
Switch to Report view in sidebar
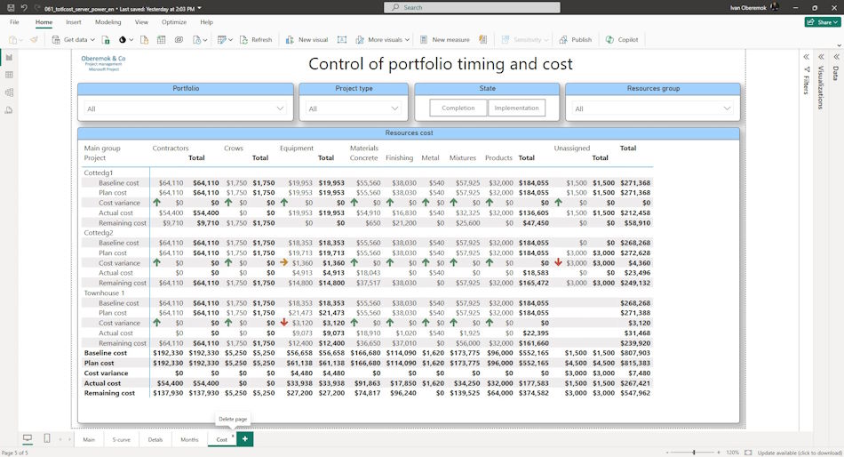coord(9,57)
